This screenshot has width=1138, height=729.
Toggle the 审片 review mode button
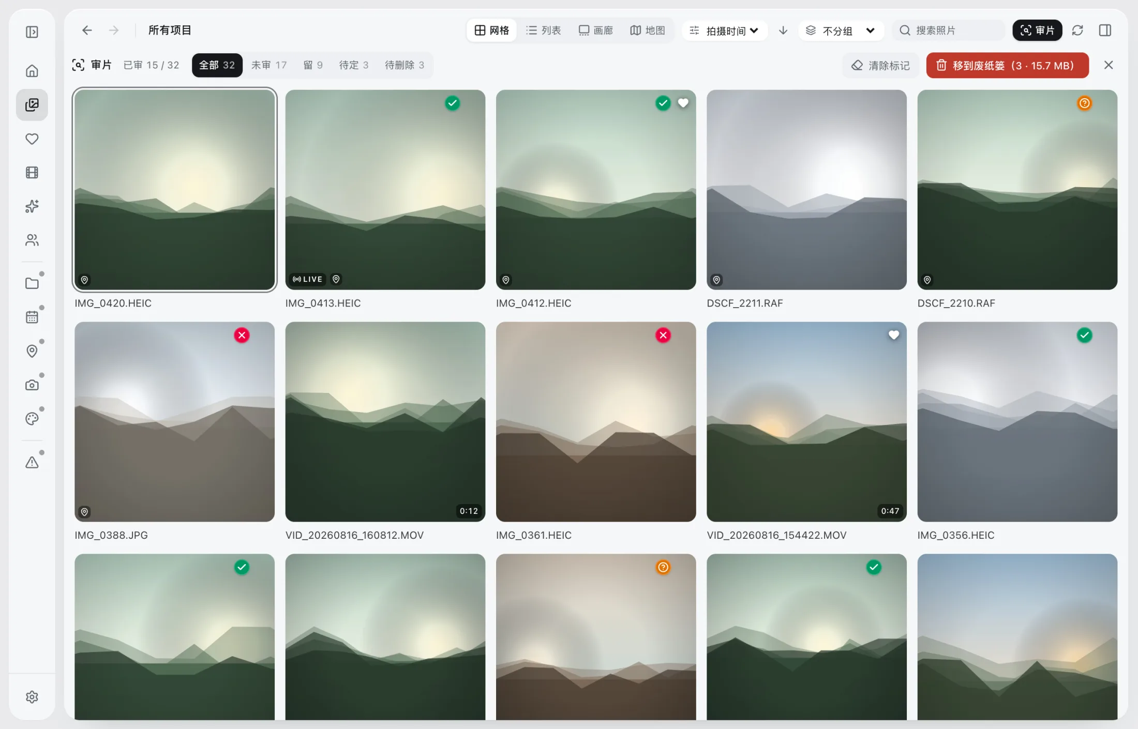click(x=1037, y=30)
